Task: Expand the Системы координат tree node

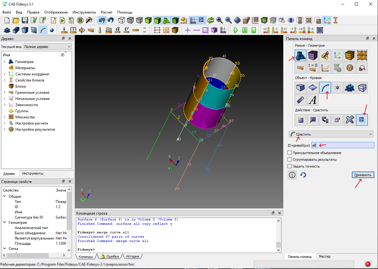Action: [x=5, y=74]
